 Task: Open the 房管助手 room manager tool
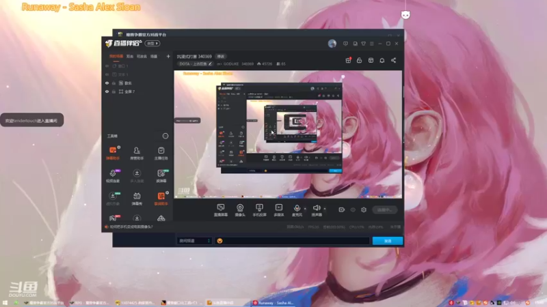(137, 153)
